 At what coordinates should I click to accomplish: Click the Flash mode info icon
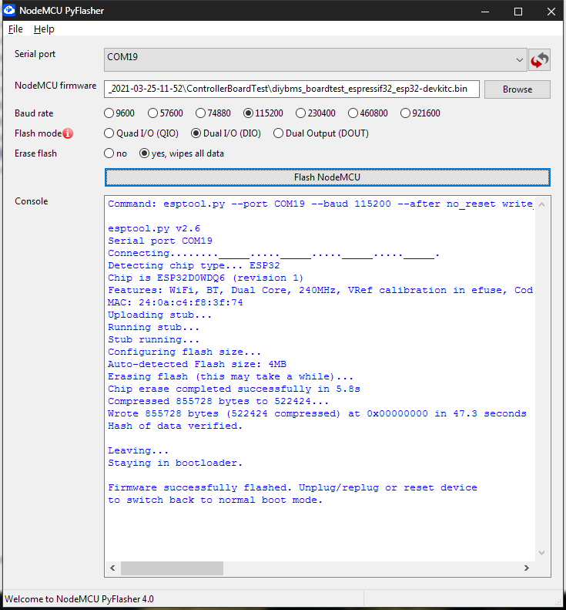(x=68, y=133)
